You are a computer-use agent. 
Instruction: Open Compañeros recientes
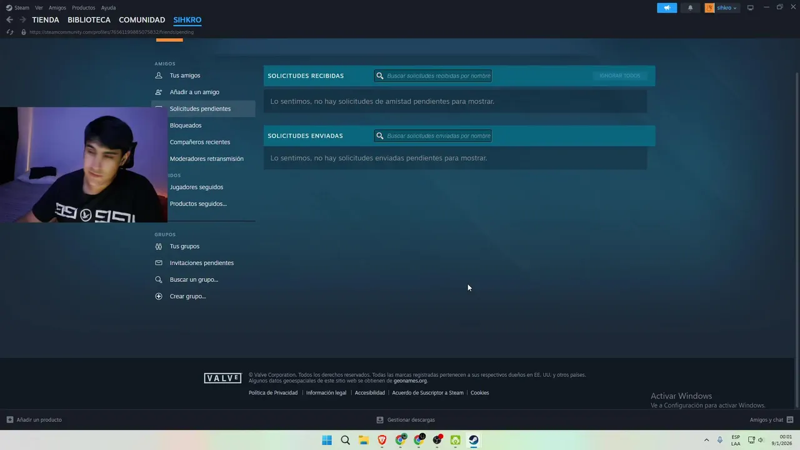click(200, 142)
